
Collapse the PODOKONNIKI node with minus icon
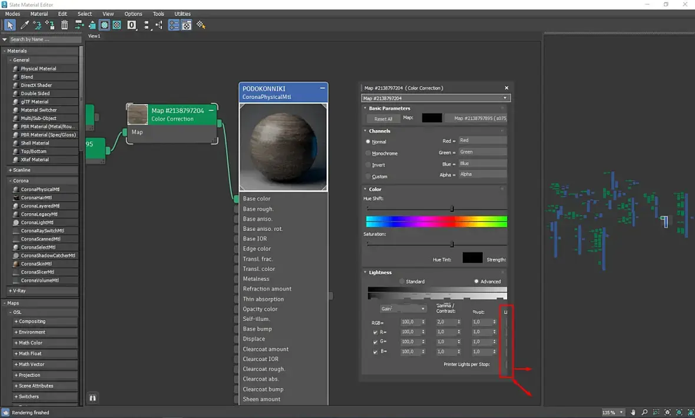coord(322,88)
